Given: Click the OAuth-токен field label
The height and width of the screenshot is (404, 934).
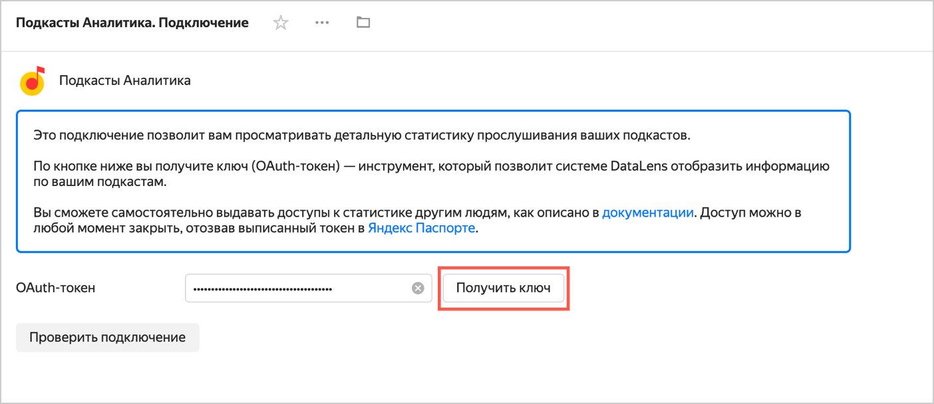Looking at the screenshot, I should [56, 288].
